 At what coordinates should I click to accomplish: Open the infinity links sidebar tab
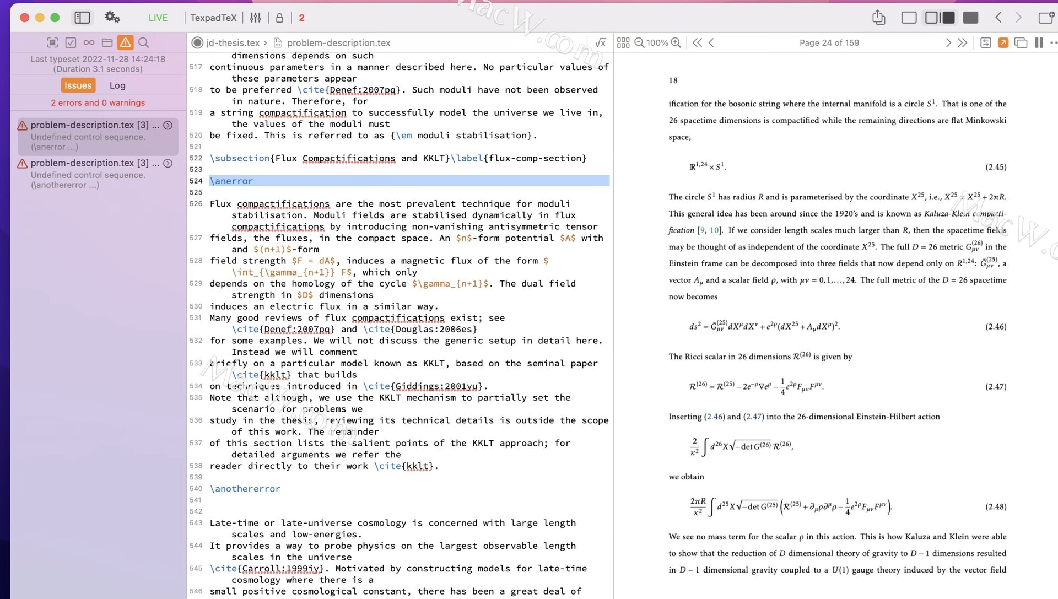coord(89,42)
